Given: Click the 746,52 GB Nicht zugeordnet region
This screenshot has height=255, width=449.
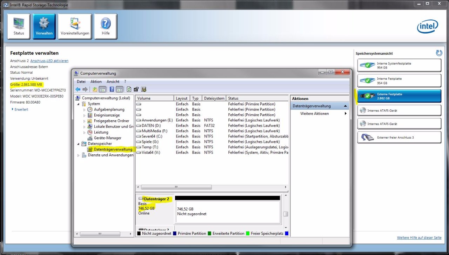Looking at the screenshot, I should click(x=227, y=212).
